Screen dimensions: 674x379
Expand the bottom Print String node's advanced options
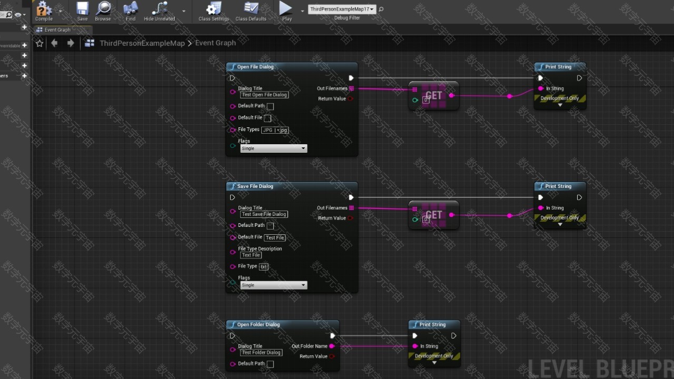[434, 363]
